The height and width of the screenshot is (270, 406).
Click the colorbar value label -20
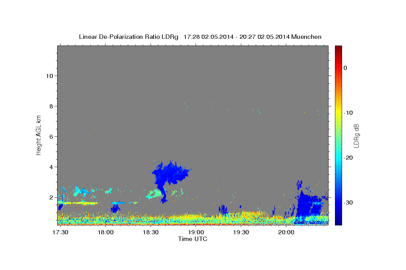348,158
